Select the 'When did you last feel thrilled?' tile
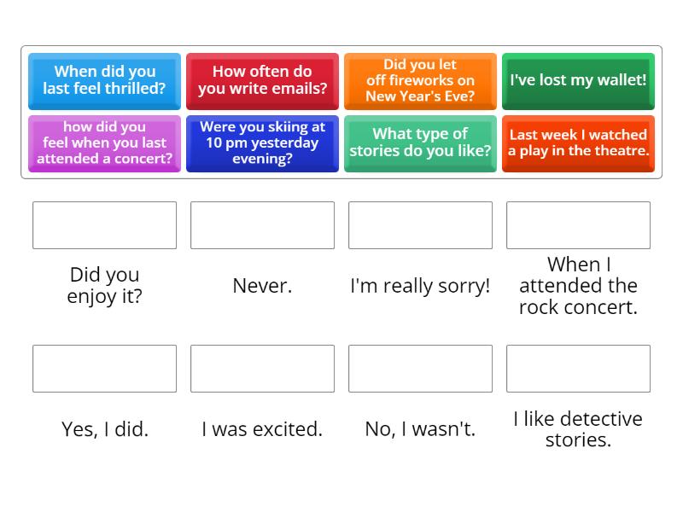The height and width of the screenshot is (512, 683). pyautogui.click(x=104, y=80)
